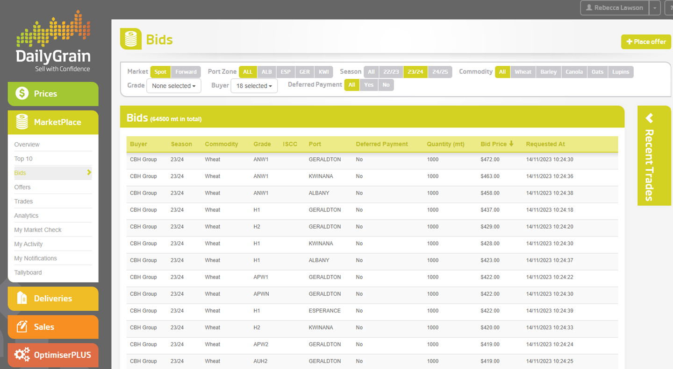The height and width of the screenshot is (369, 673).
Task: Open Trades page
Action: click(23, 202)
